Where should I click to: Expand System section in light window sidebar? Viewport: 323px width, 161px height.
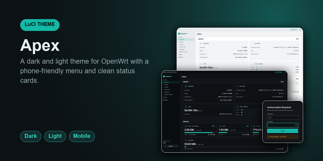(186, 55)
